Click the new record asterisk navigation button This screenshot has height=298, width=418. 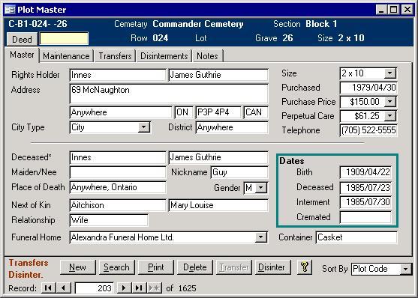[155, 288]
